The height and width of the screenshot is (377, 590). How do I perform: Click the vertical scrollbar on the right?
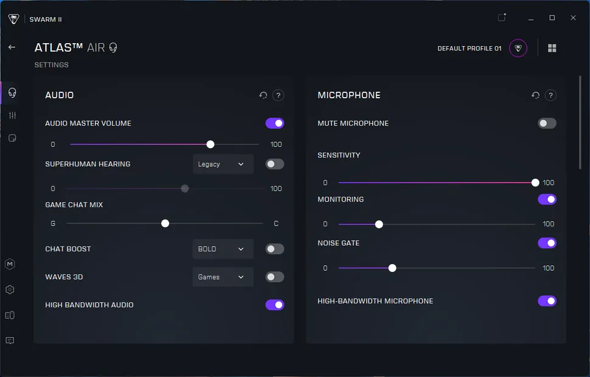coord(580,121)
